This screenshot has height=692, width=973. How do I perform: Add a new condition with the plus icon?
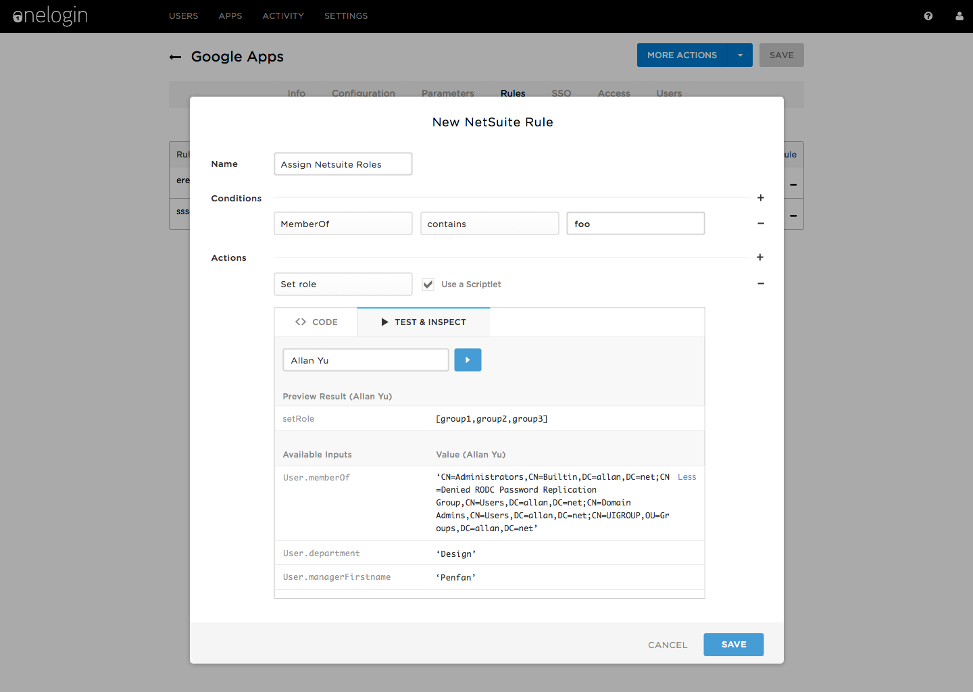point(761,198)
